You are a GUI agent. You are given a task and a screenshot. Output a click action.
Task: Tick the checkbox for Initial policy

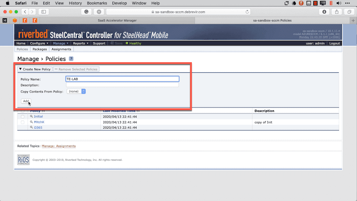pos(23,117)
